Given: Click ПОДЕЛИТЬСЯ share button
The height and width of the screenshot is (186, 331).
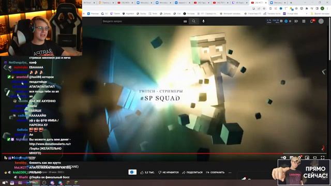Looking at the screenshot, I should point(192,172).
